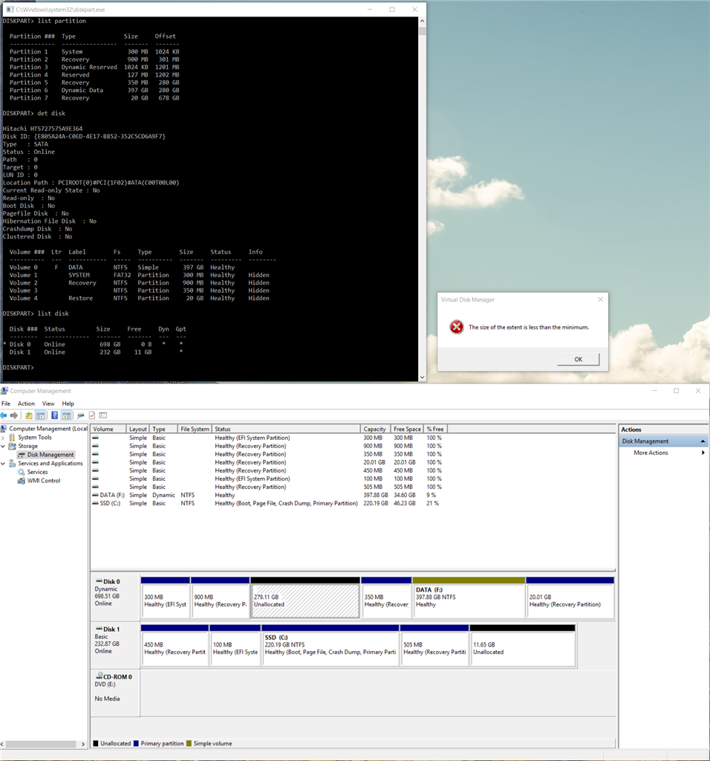Select Storage in the console tree
This screenshot has height=761, width=710.
(27, 446)
